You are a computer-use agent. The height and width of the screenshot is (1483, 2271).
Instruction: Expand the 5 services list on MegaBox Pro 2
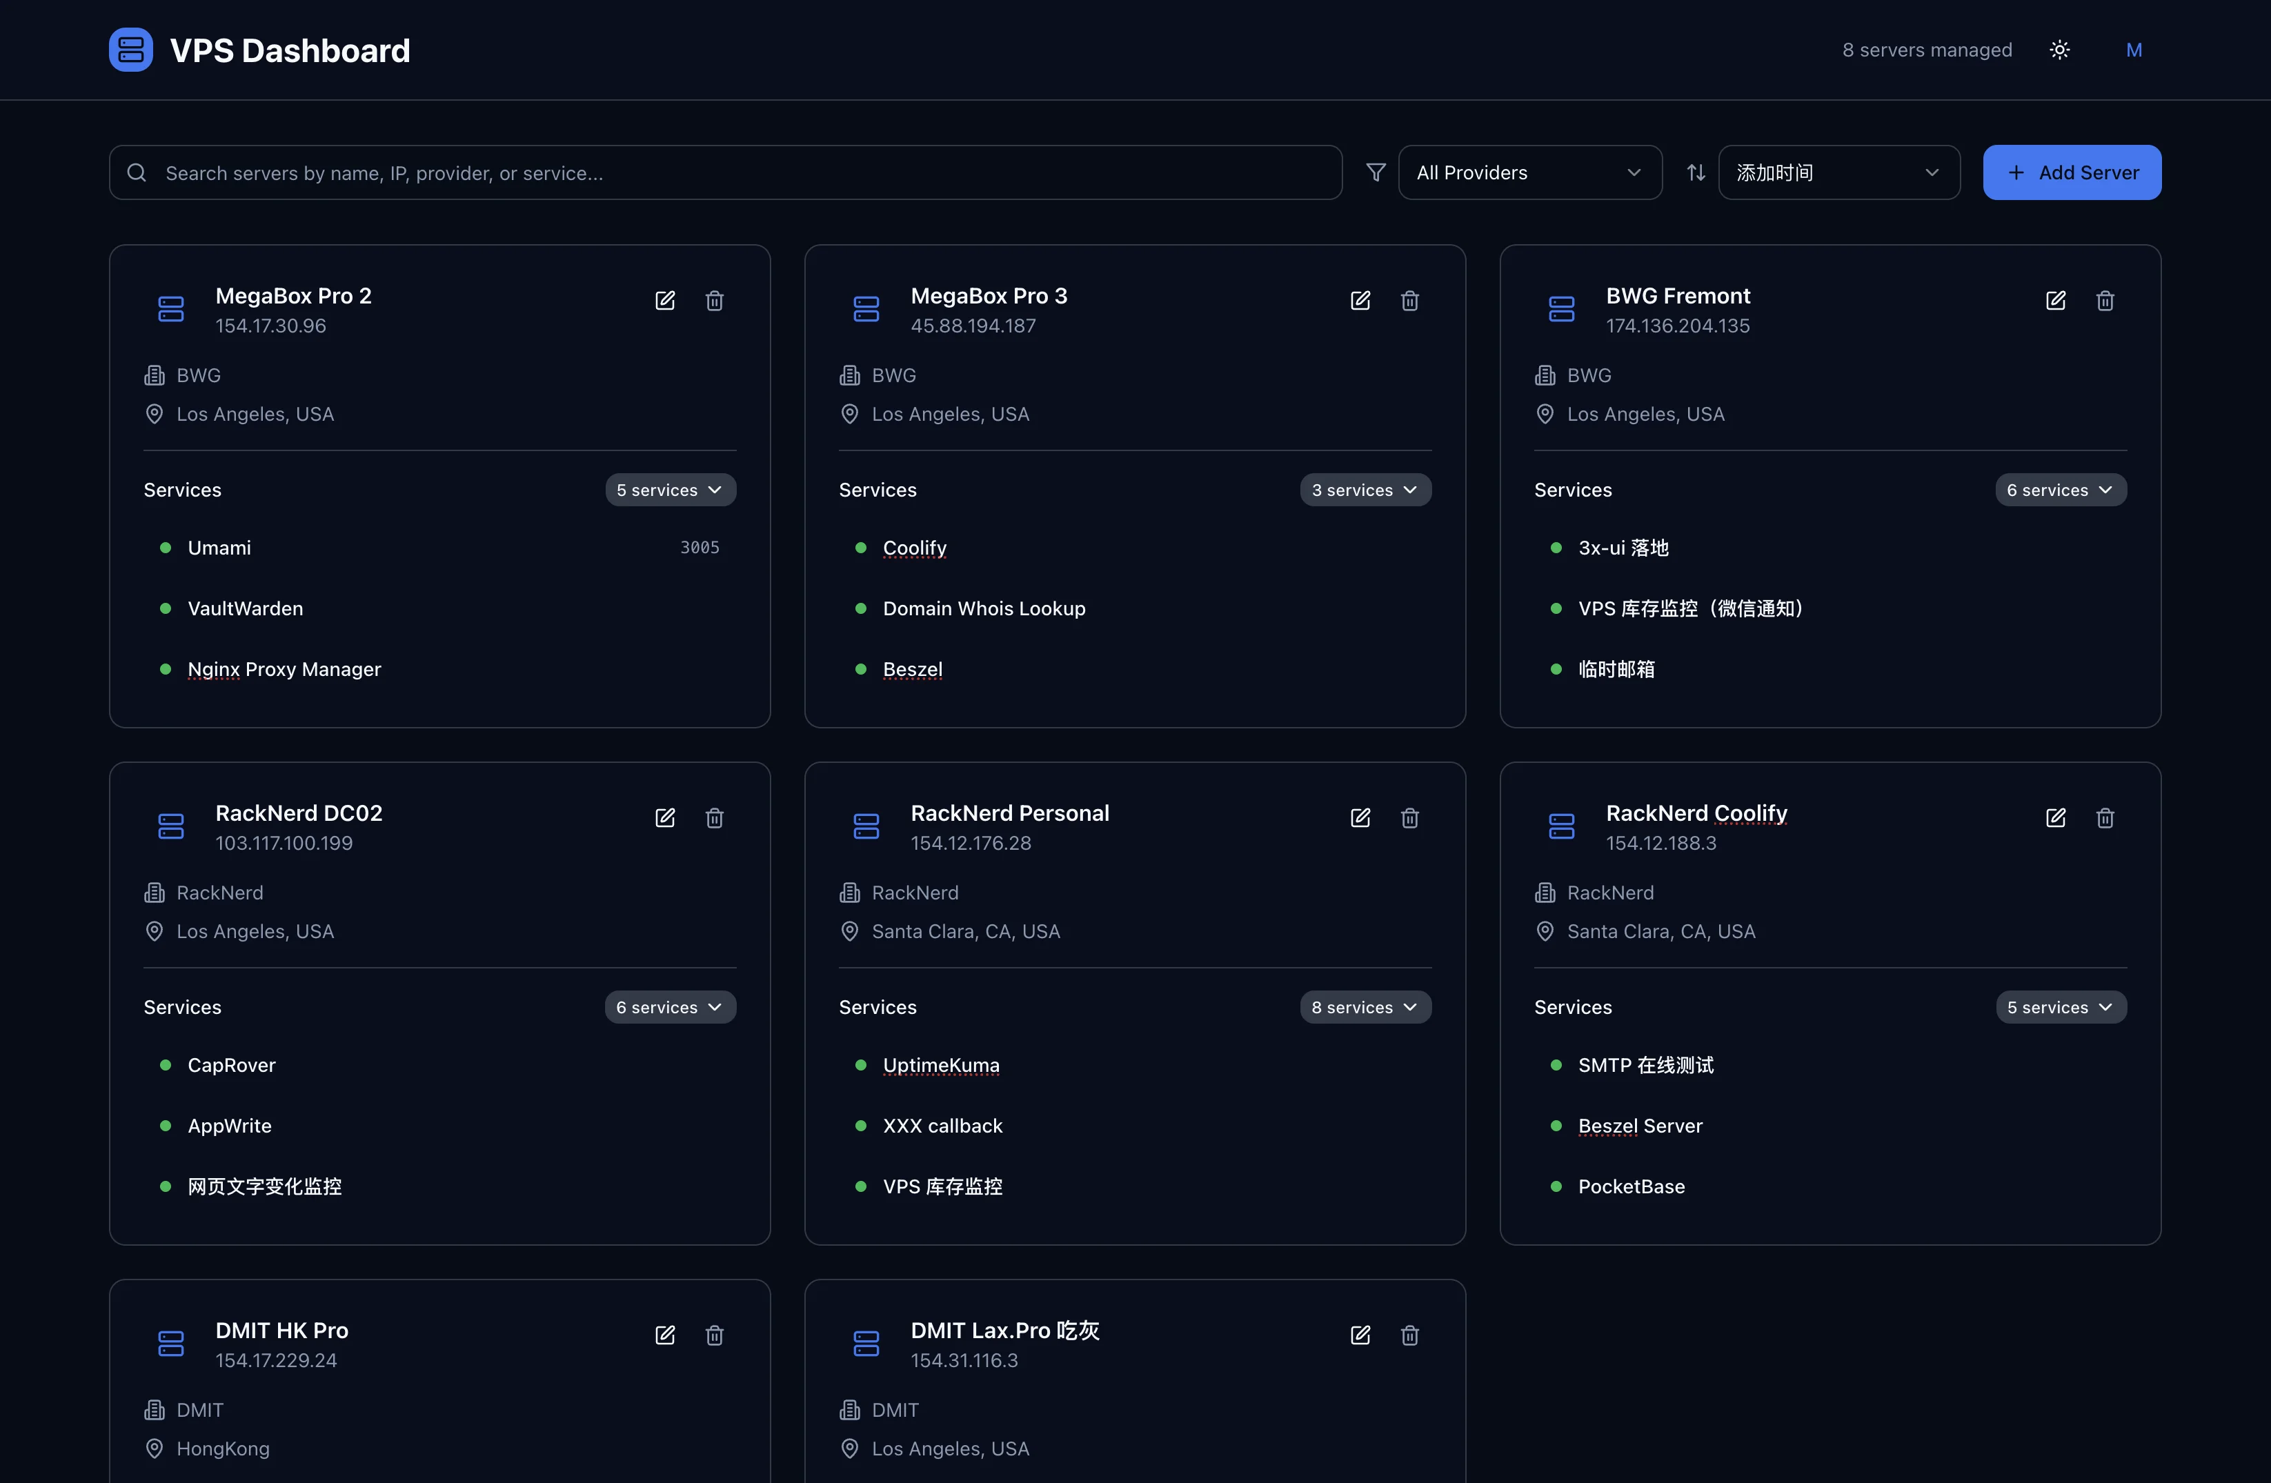coord(670,490)
